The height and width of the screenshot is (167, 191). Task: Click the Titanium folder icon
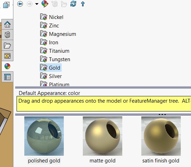(x=44, y=51)
